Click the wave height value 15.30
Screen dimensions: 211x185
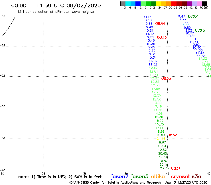click(x=159, y=117)
